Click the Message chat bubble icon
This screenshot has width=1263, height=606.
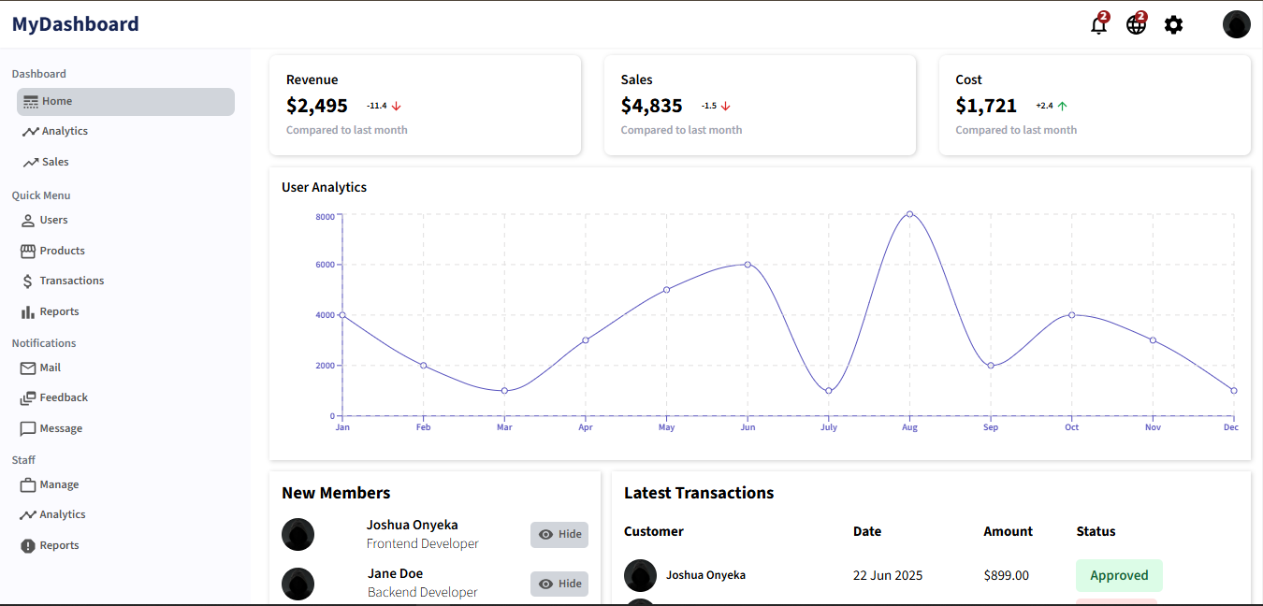click(28, 428)
